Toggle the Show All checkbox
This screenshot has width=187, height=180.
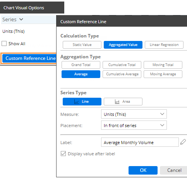pyautogui.click(x=4, y=44)
